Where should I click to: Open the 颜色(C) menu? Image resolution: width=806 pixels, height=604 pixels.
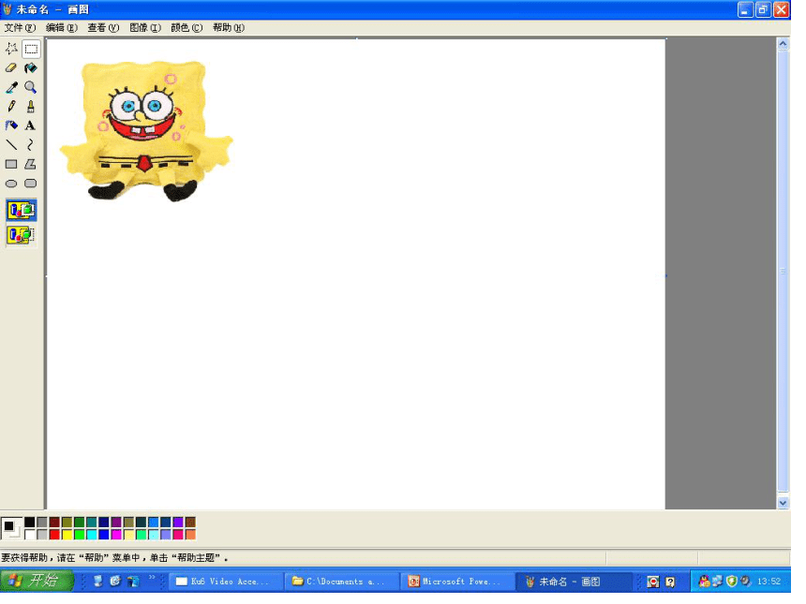pyautogui.click(x=187, y=28)
